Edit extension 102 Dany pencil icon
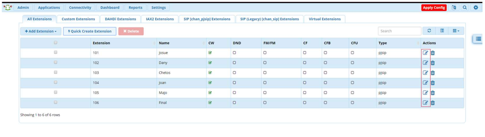 click(x=425, y=63)
